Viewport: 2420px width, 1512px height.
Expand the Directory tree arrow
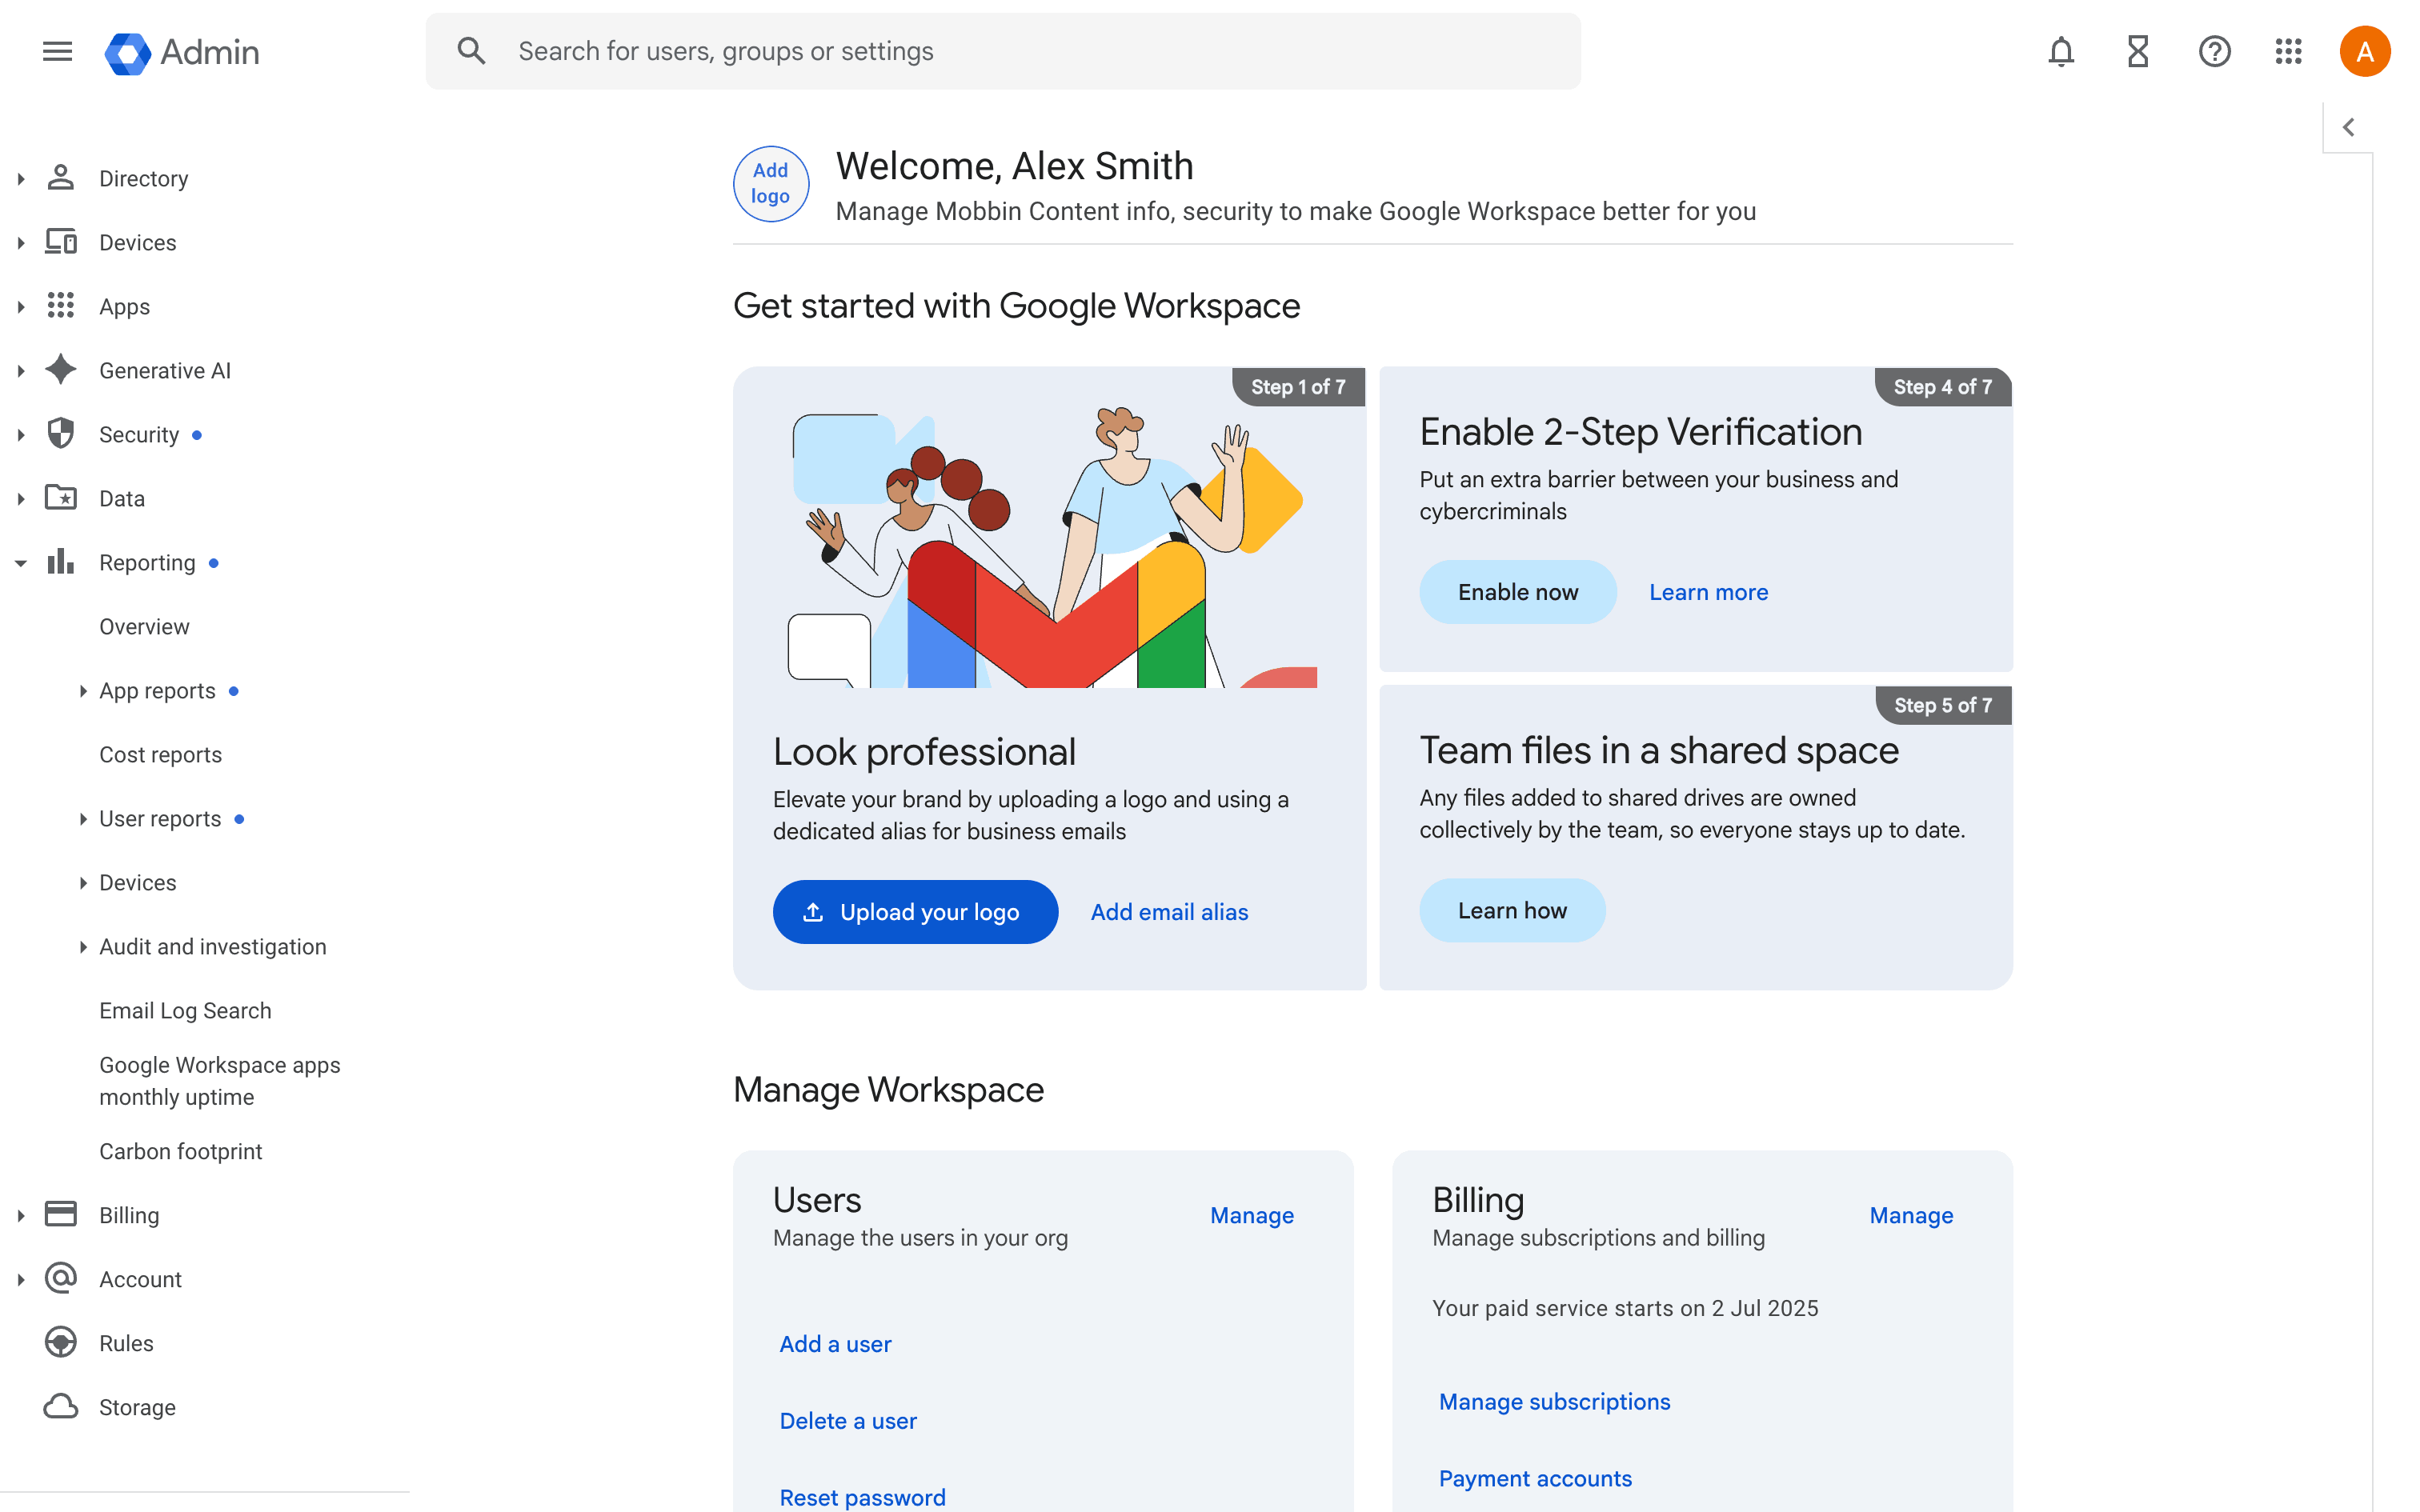pyautogui.click(x=21, y=179)
